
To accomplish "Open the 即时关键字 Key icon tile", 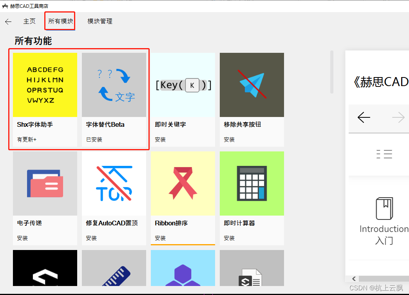I will pos(183,85).
